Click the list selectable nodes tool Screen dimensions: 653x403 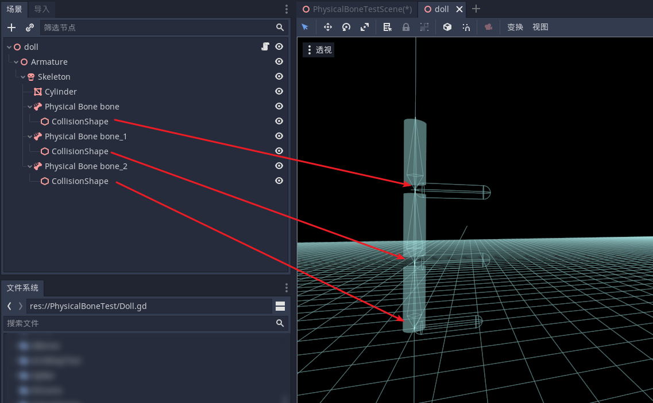387,27
